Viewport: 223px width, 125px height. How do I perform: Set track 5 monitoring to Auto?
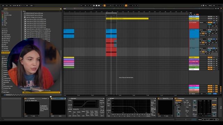(x=203, y=33)
